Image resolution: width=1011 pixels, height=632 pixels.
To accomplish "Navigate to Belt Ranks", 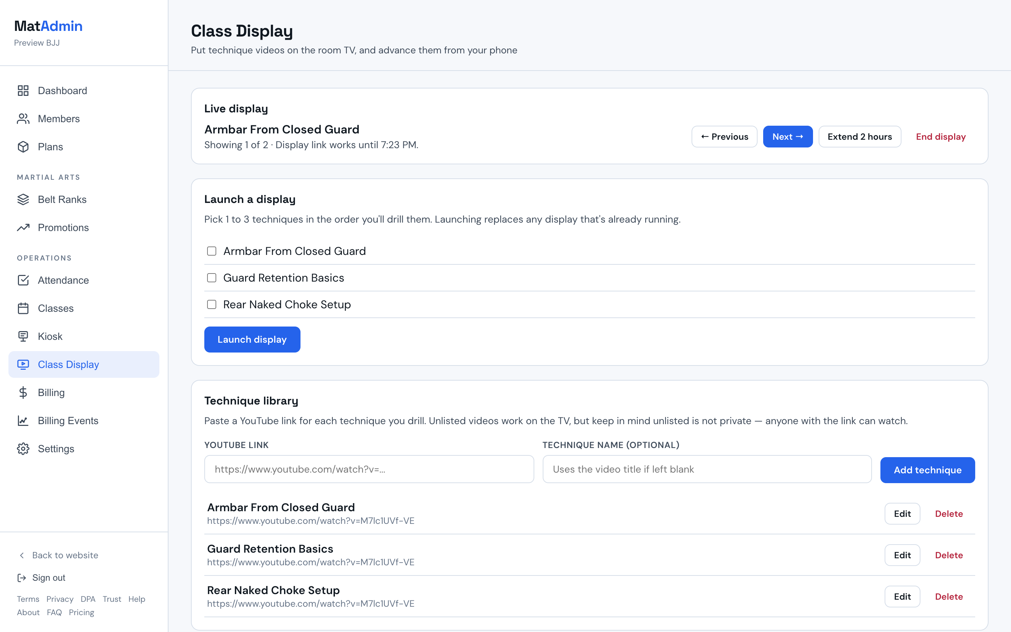I will (84, 199).
